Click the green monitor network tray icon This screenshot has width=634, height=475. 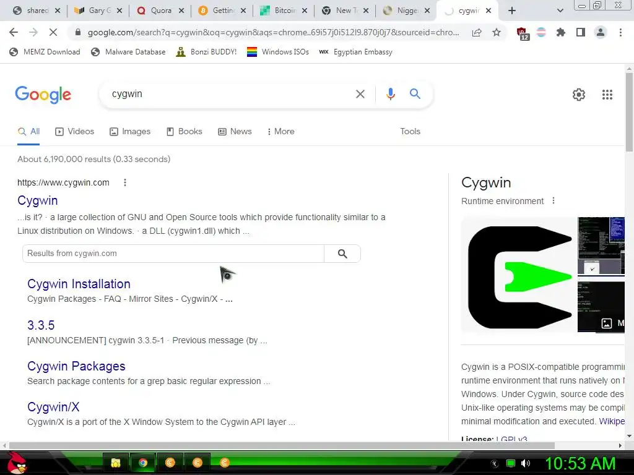click(x=511, y=463)
